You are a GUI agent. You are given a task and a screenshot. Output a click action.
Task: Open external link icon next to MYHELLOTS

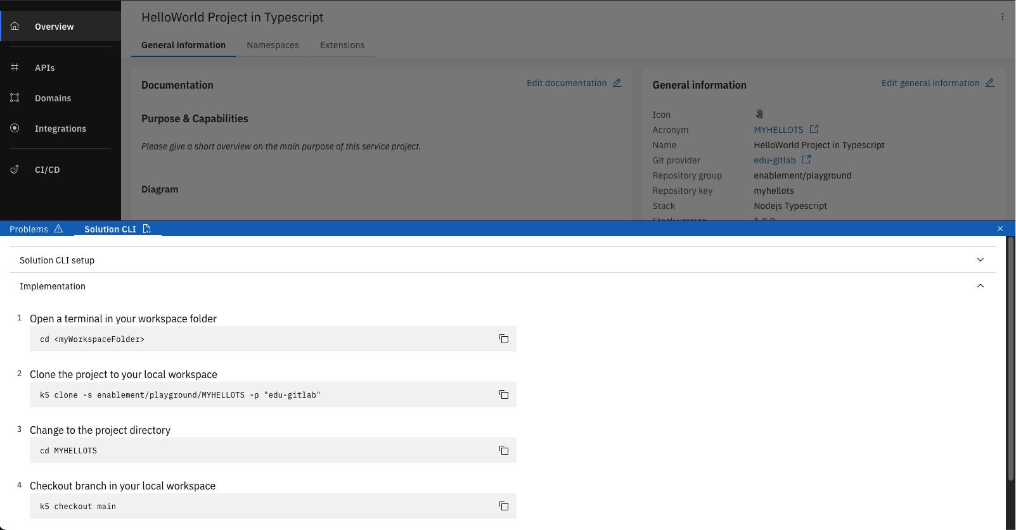click(x=814, y=129)
